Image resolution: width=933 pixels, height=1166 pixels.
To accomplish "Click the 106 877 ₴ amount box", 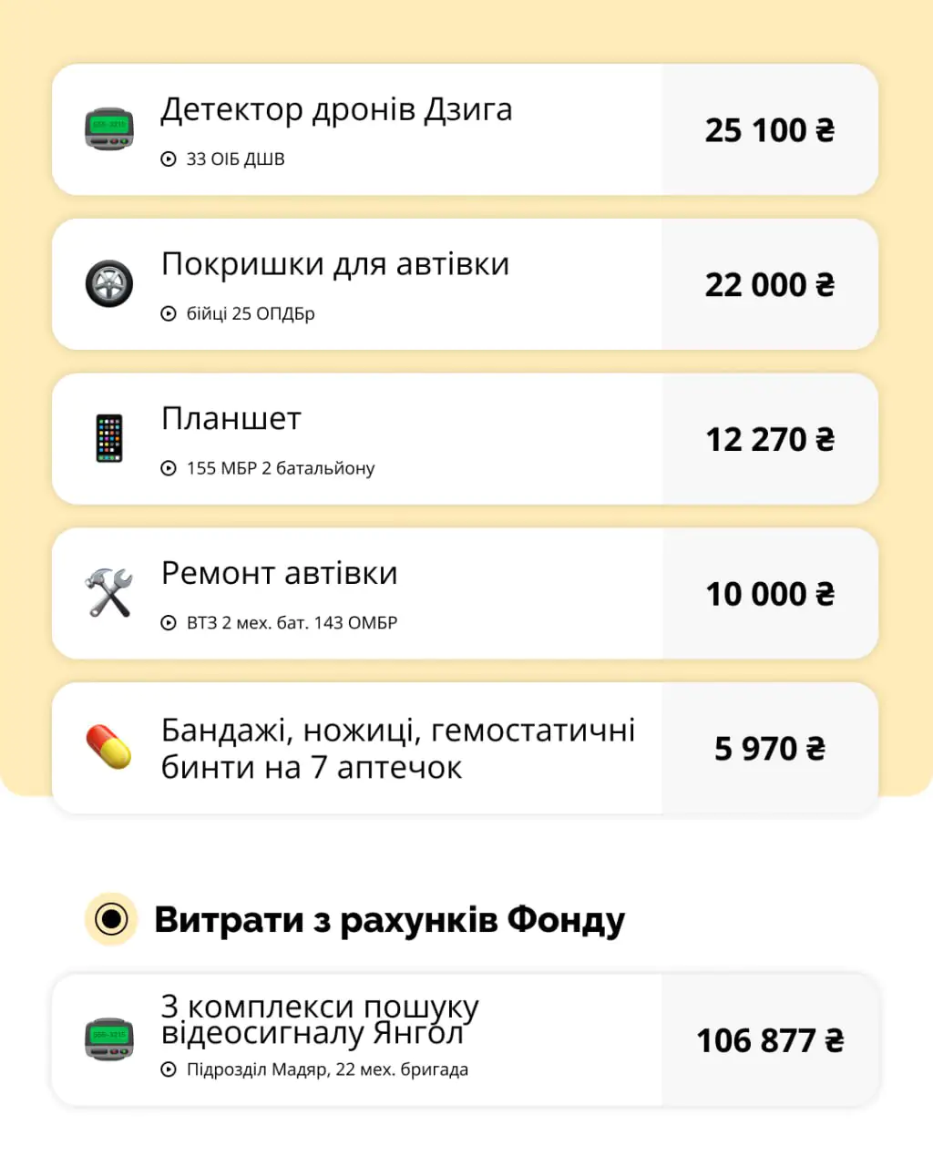I will click(x=770, y=1040).
